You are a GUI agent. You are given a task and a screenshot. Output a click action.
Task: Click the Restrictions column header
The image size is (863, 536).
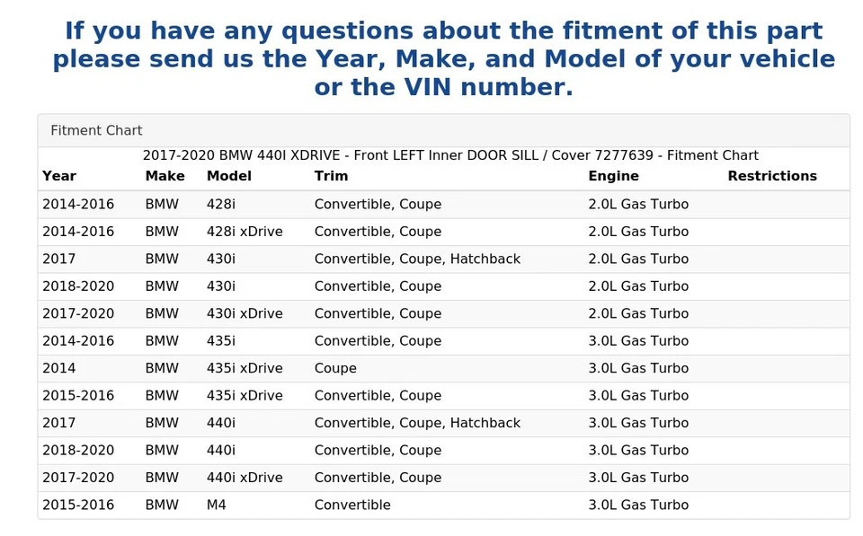771,176
